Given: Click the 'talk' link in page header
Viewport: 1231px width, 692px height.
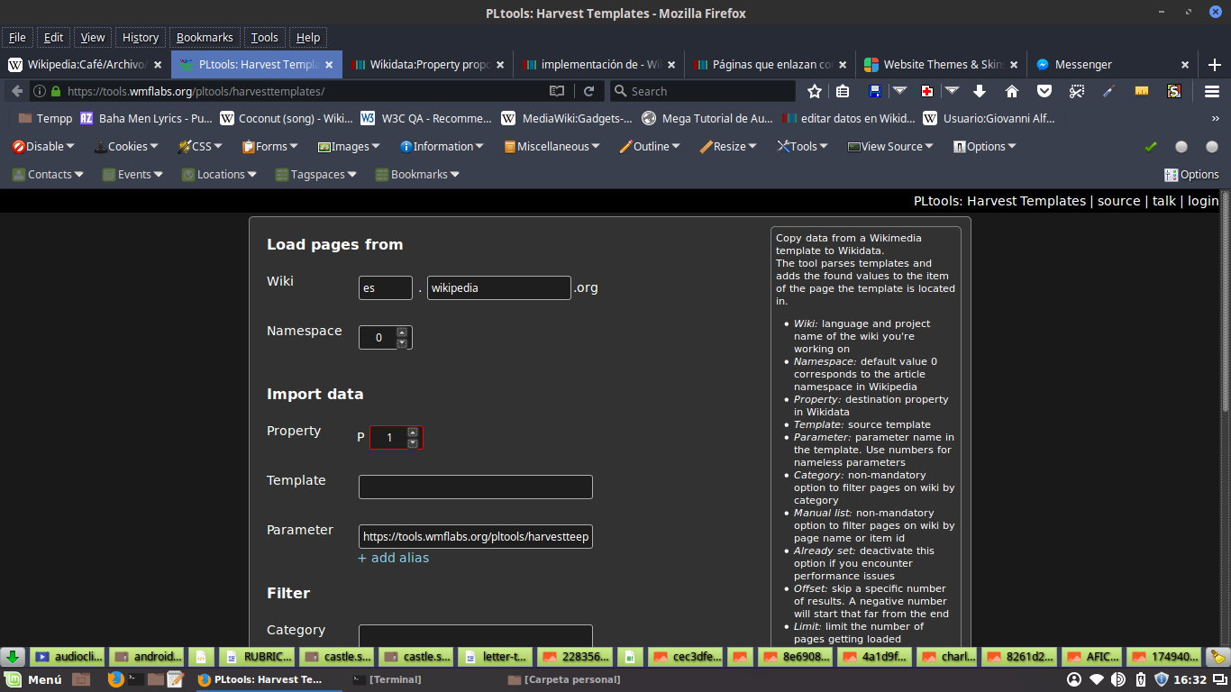Looking at the screenshot, I should [x=1164, y=201].
